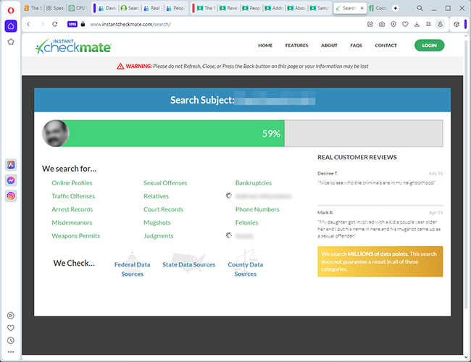Click the share page icon
The image size is (471, 362).
(370, 25)
